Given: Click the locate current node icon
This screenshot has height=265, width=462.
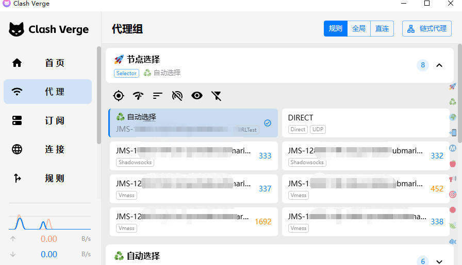Looking at the screenshot, I should click(119, 96).
